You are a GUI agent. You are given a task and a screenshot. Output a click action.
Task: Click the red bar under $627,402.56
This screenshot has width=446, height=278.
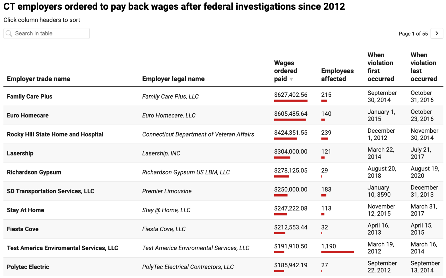pyautogui.click(x=291, y=101)
